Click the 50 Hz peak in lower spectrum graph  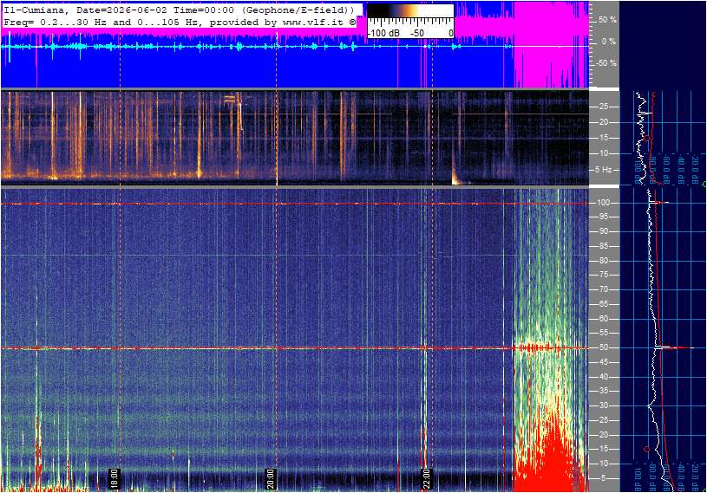click(674, 347)
